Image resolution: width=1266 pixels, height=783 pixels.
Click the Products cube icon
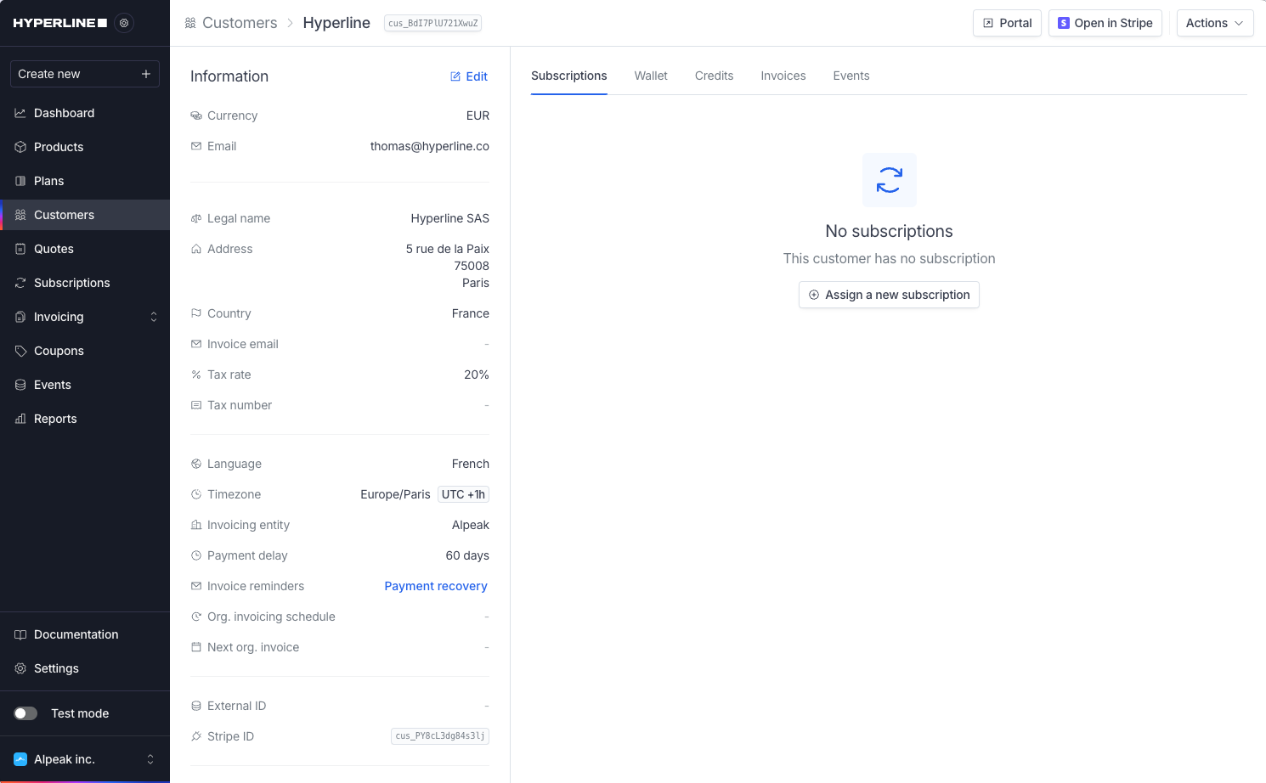pos(20,147)
